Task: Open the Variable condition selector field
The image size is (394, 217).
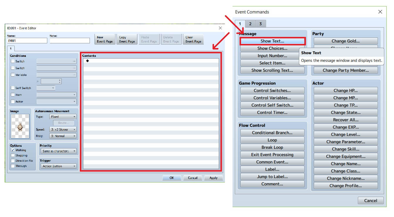Action: tap(56, 75)
